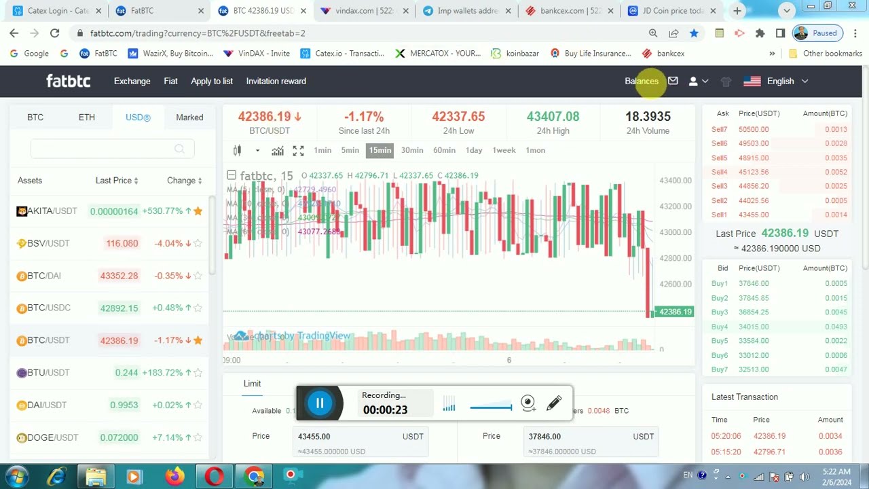Viewport: 869px width, 489px height.
Task: Open the Chrome three-dot menu
Action: click(x=857, y=33)
